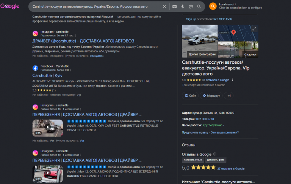Image resolution: width=291 pixels, height=184 pixels.
Task: Open the 37 отзывов в Google link beside the large 5,0 score
Action: pos(231,168)
